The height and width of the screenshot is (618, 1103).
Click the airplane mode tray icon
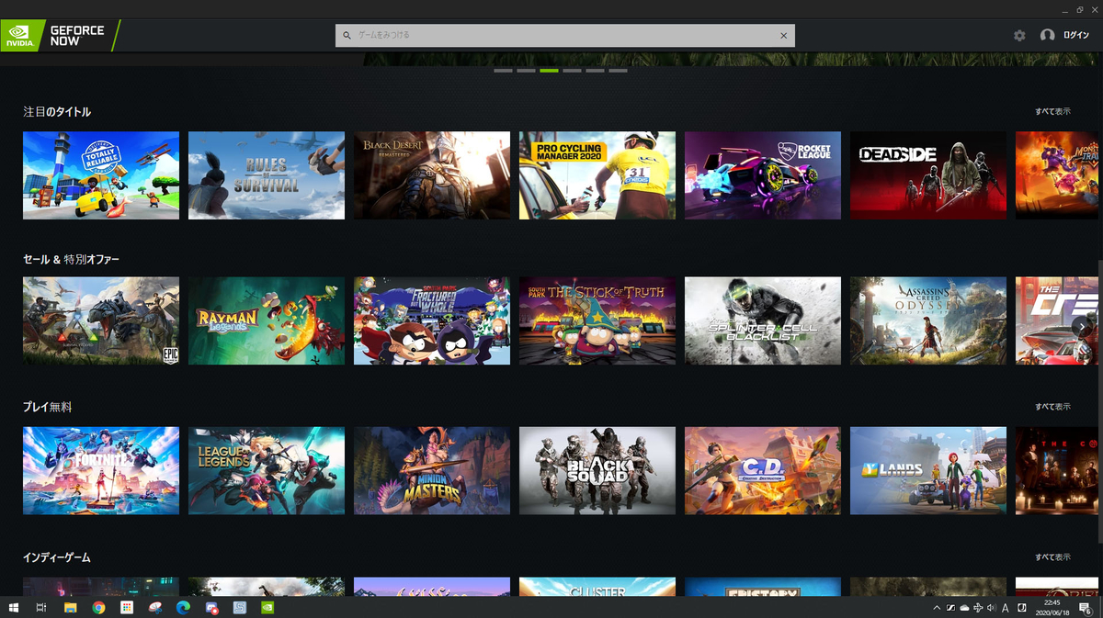click(977, 608)
